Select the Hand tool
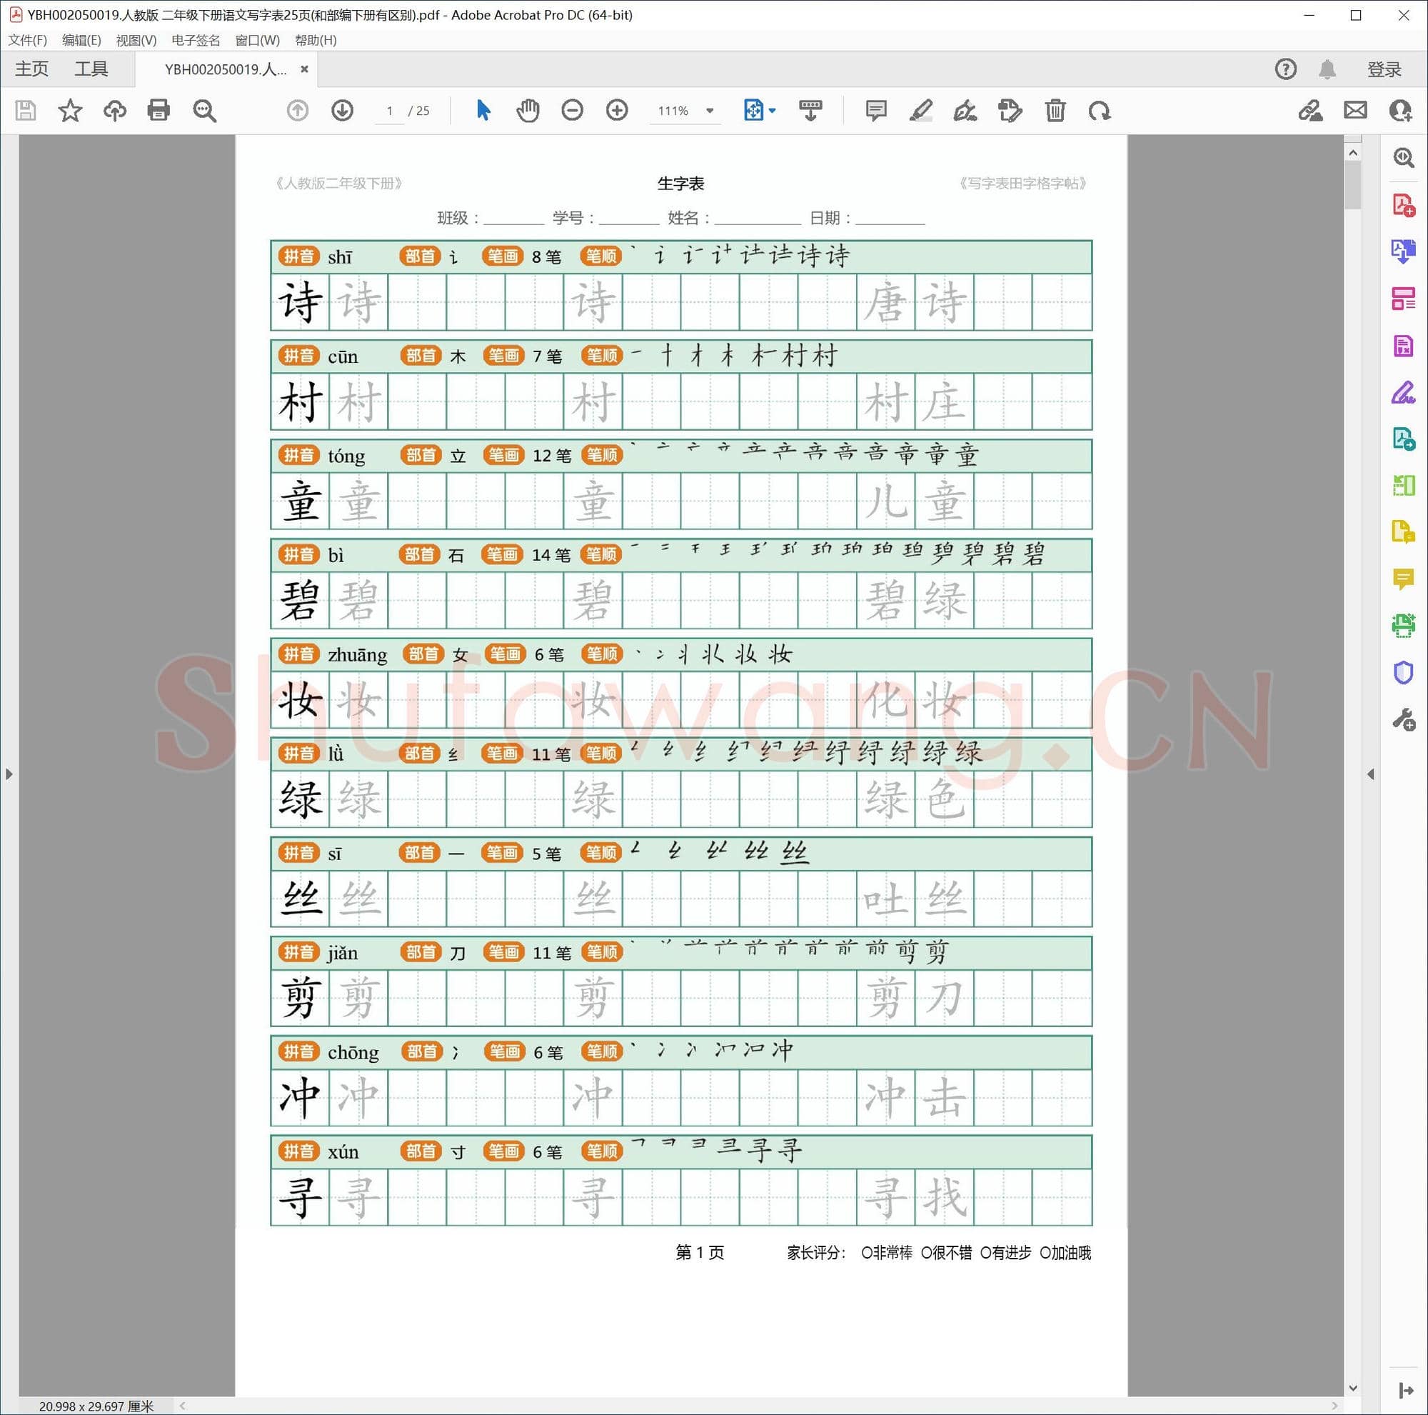1428x1415 pixels. coord(527,111)
